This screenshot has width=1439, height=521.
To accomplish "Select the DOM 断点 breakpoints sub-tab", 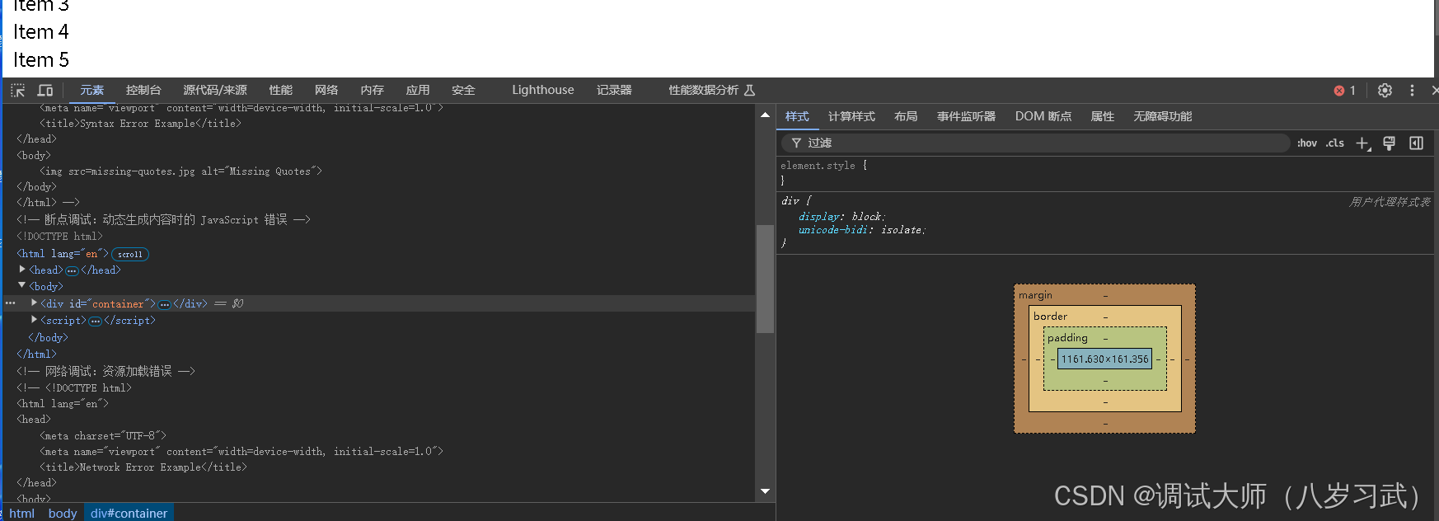I will tap(1043, 116).
